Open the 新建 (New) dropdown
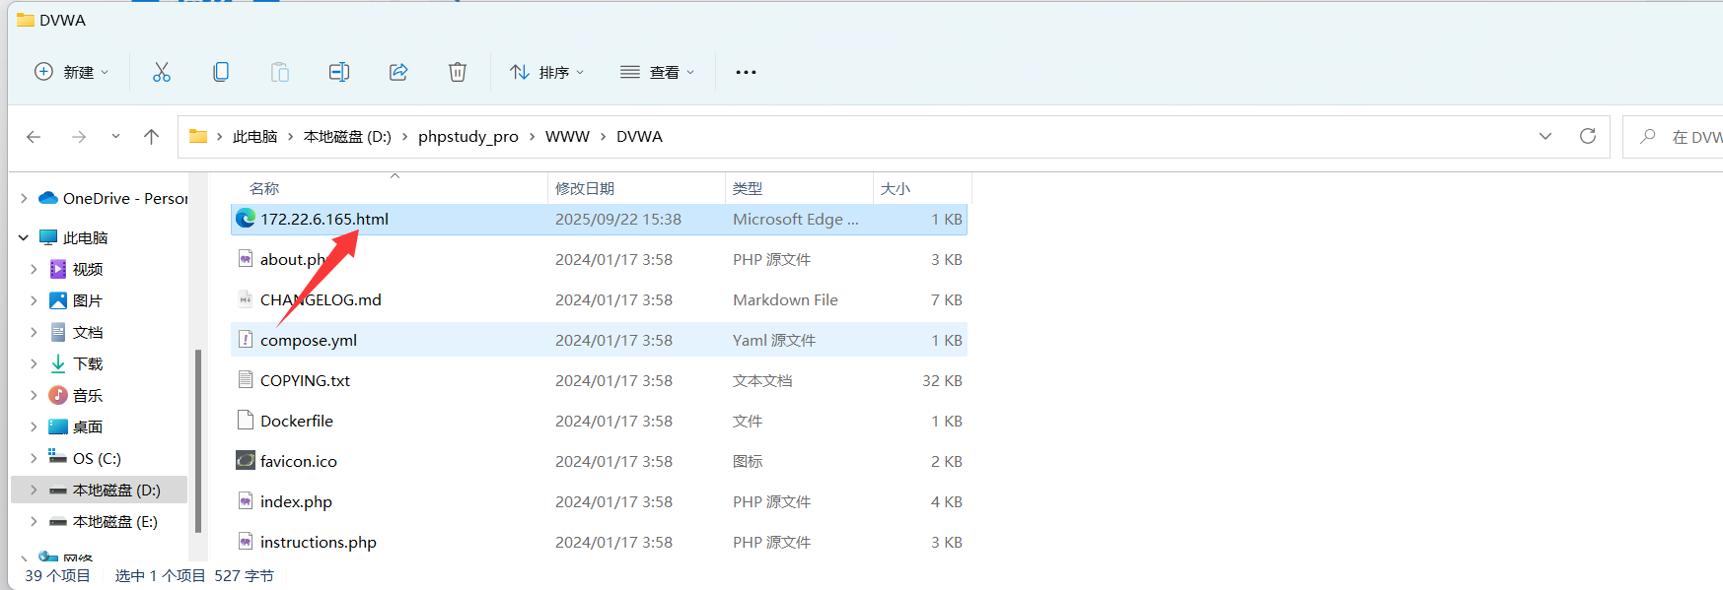The image size is (1723, 590). click(71, 72)
